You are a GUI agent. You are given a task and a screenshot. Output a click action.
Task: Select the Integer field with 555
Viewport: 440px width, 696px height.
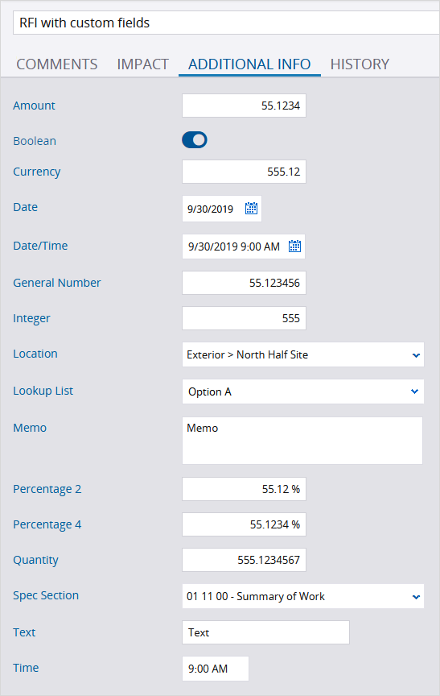click(245, 318)
